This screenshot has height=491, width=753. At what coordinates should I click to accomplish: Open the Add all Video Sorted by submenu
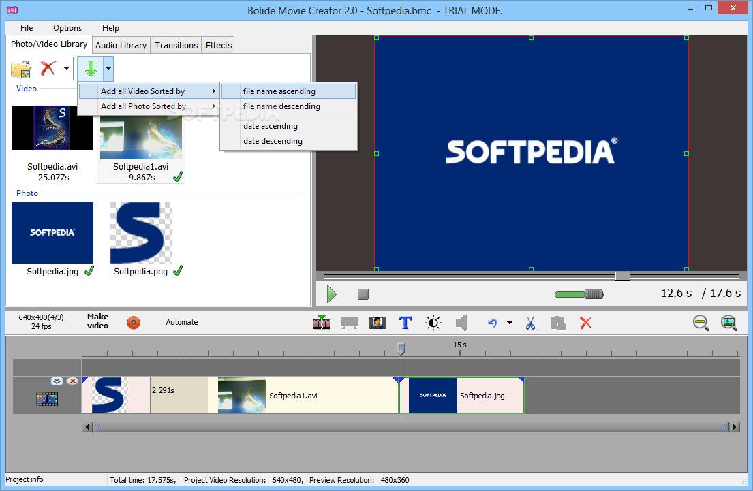[x=149, y=91]
